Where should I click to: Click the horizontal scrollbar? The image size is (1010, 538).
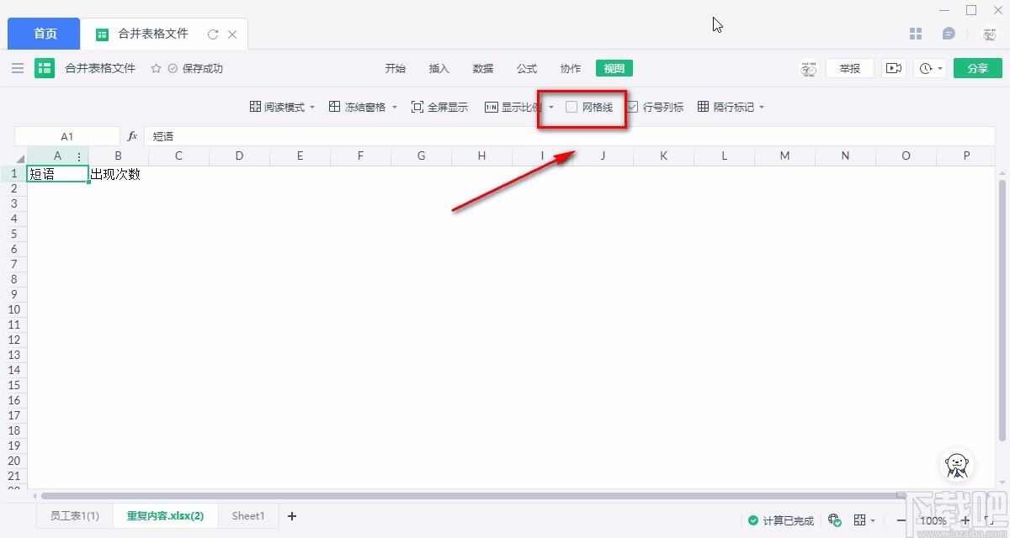tap(475, 496)
